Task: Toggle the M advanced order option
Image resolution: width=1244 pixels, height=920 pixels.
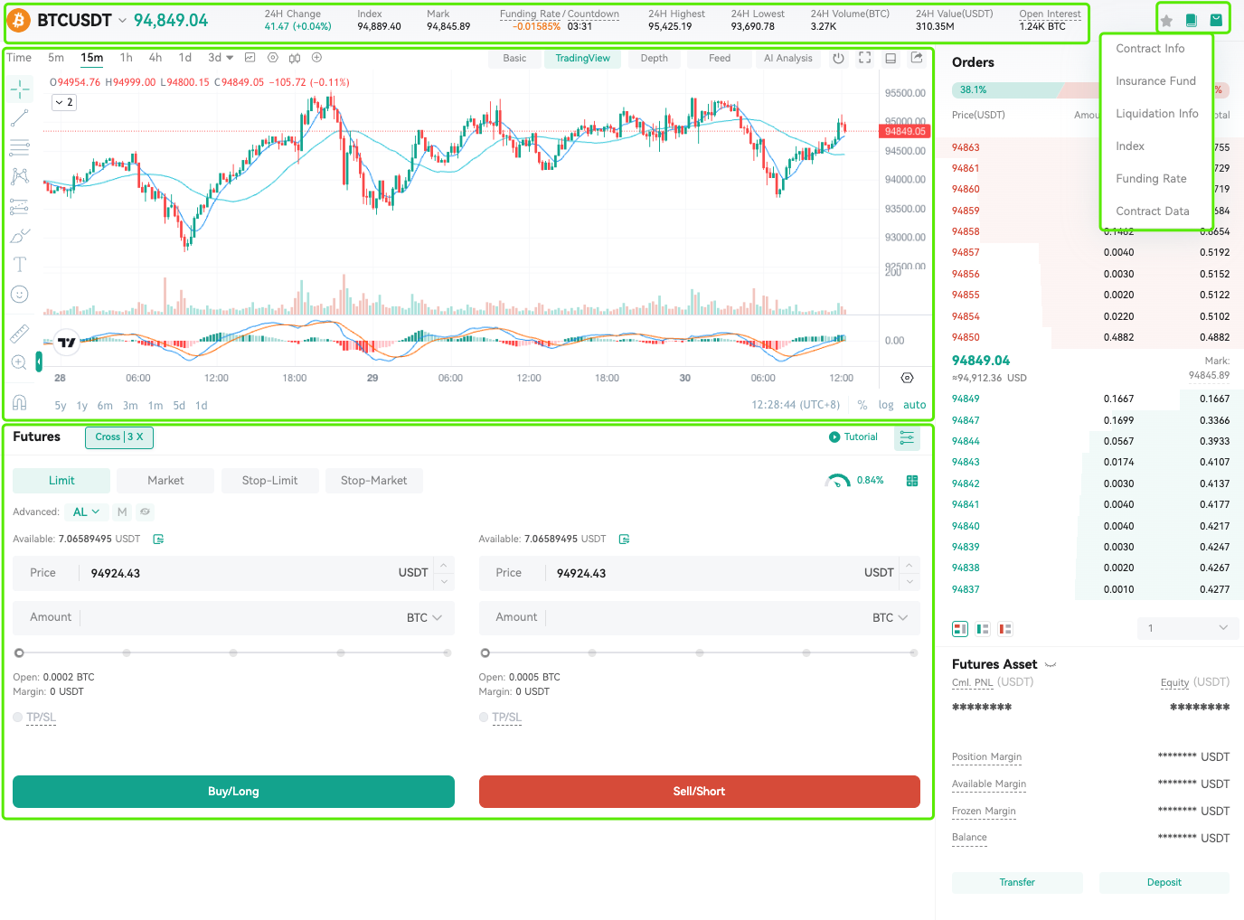Action: pyautogui.click(x=122, y=512)
